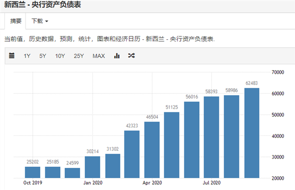Click the 新西兰 - 央行资产负债表 page title
The image size is (295, 190).
tap(42, 4)
